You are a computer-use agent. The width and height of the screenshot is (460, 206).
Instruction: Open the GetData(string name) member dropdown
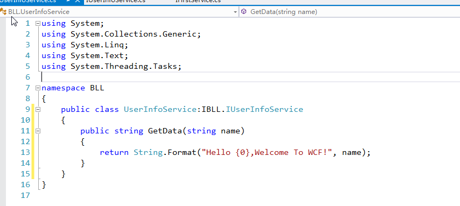point(350,12)
